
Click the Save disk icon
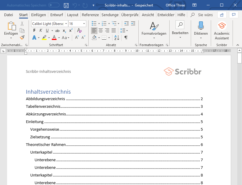(x=66, y=5)
